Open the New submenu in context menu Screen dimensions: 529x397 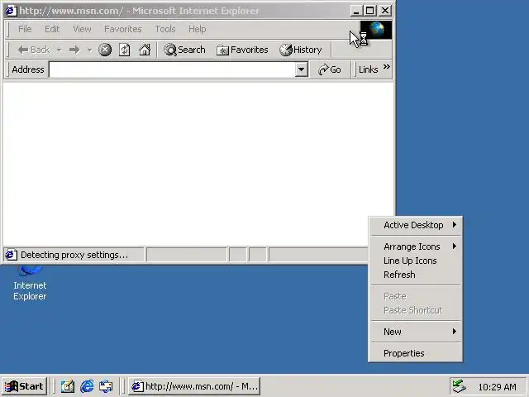[415, 332]
